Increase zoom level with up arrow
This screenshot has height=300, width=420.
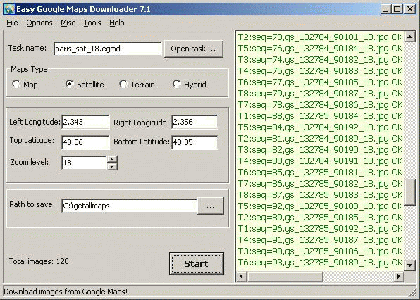coord(112,159)
